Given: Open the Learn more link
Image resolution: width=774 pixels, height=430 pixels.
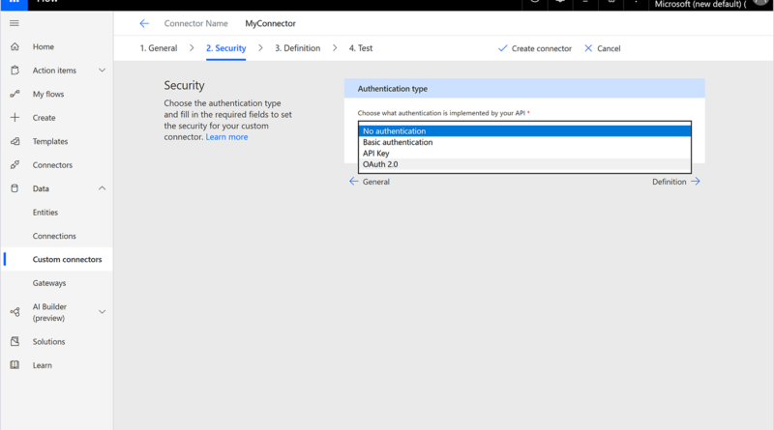Looking at the screenshot, I should pos(226,137).
